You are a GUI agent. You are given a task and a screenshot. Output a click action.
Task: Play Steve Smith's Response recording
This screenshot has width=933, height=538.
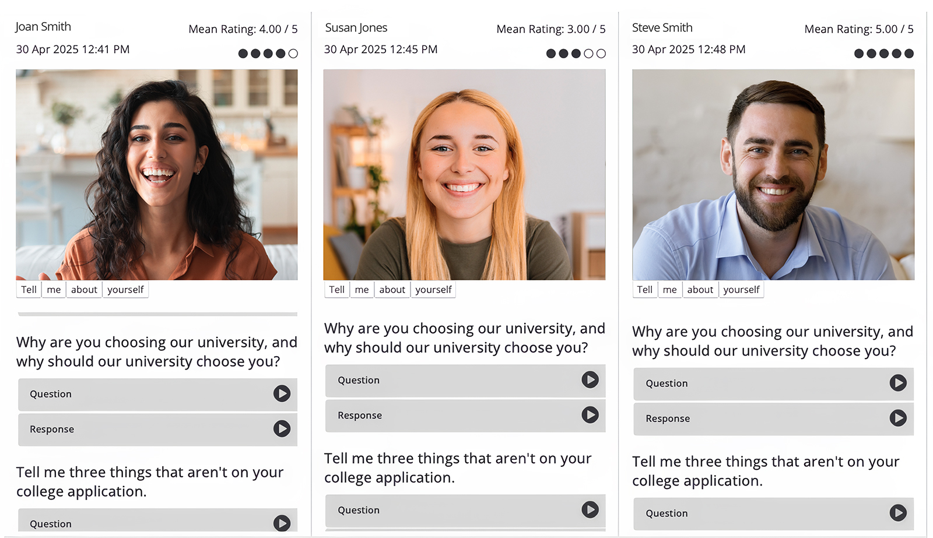(x=897, y=418)
